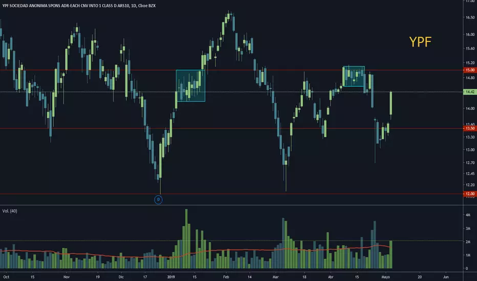The width and height of the screenshot is (477, 281).
Task: Click the Mayo label on time axis
Action: point(385,277)
